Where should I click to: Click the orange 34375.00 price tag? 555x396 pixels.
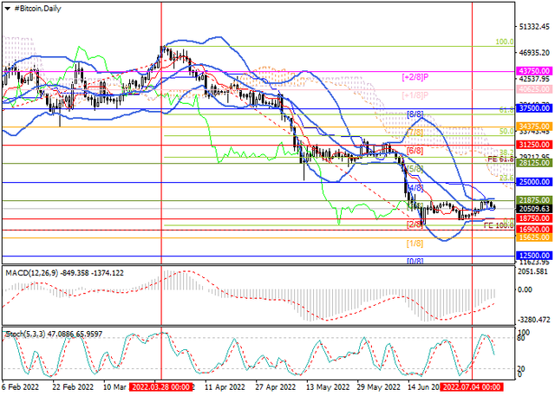tap(532, 127)
